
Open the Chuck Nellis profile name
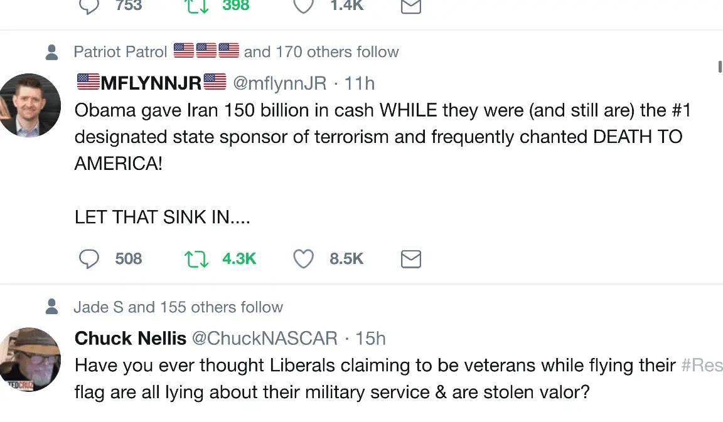tap(131, 339)
